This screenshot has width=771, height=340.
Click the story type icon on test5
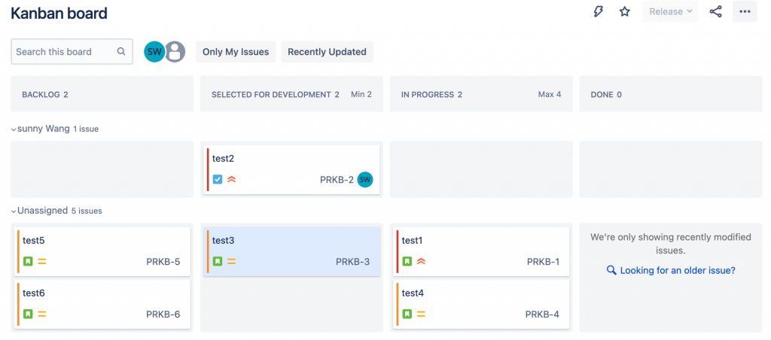[28, 262]
